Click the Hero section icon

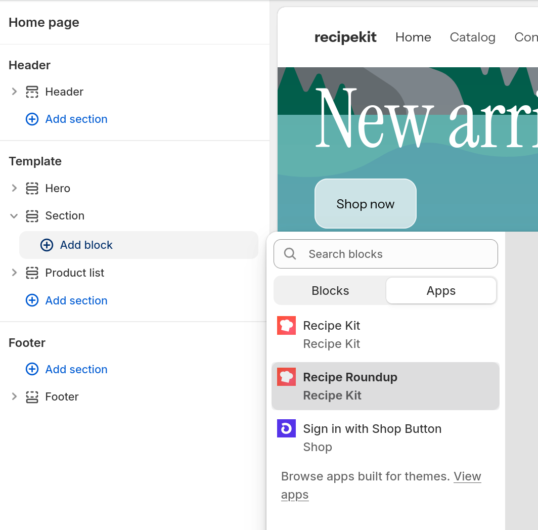(x=32, y=188)
